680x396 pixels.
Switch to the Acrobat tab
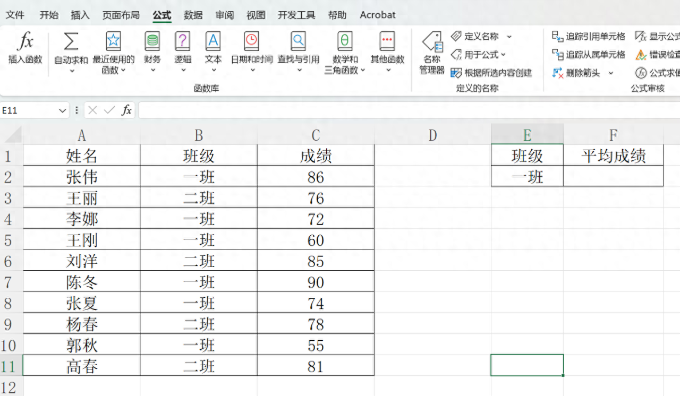click(x=378, y=15)
